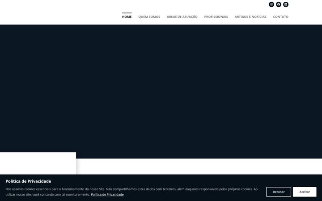The image size is (322, 201).
Task: Accept cookies with Aceitar button
Action: tap(305, 192)
